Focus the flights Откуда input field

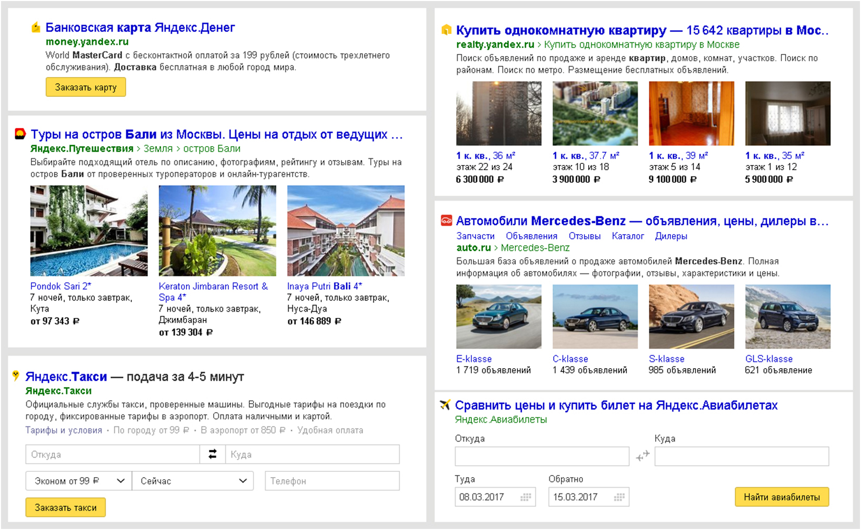(x=542, y=456)
